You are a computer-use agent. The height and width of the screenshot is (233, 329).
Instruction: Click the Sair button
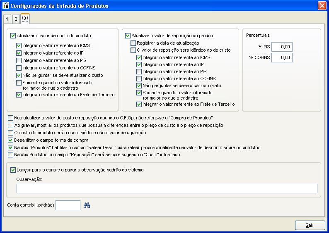coord(310,225)
